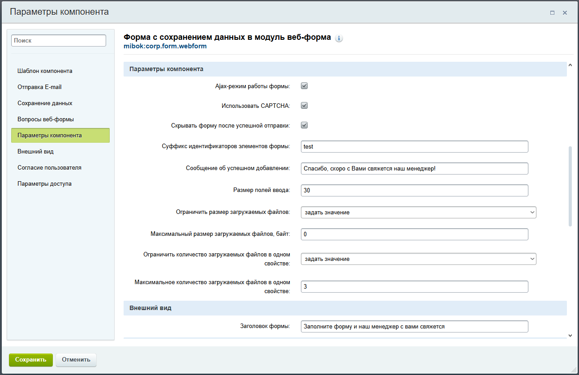This screenshot has height=375, width=579.
Task: Click the Использовать CAPTCHA label
Action: coord(256,106)
